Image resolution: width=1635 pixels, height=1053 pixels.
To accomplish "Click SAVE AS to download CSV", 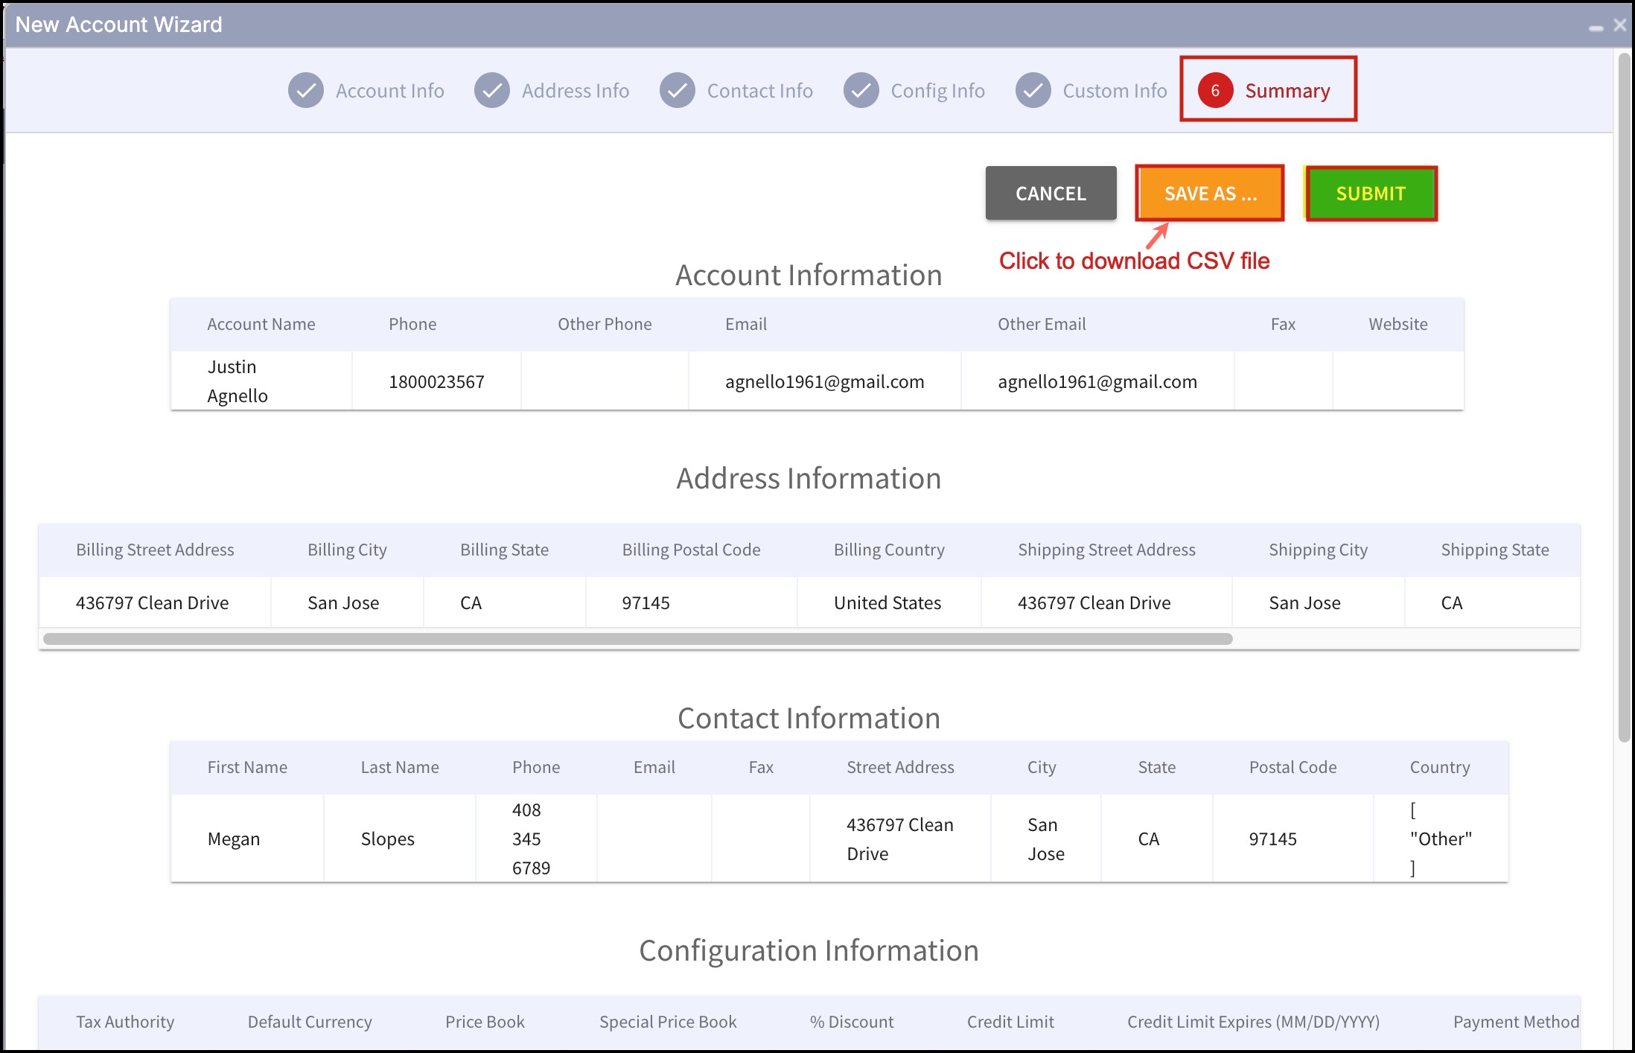I will 1210,194.
